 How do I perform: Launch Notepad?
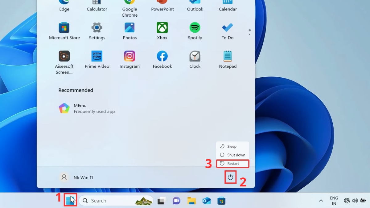tap(227, 57)
